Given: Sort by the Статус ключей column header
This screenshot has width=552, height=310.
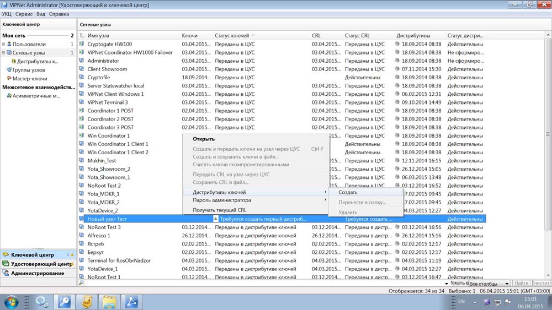Looking at the screenshot, I should (262, 35).
